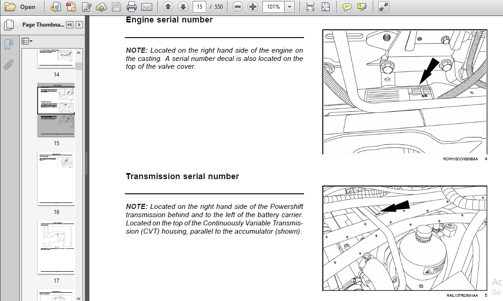This screenshot has width=503, height=301.
Task: Open the Attachments paperclip panel
Action: 9,64
